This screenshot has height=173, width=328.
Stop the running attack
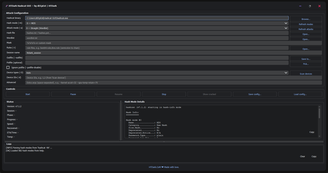tap(164, 94)
